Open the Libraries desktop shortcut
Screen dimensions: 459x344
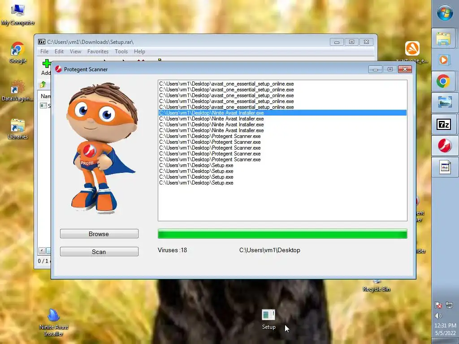[17, 129]
